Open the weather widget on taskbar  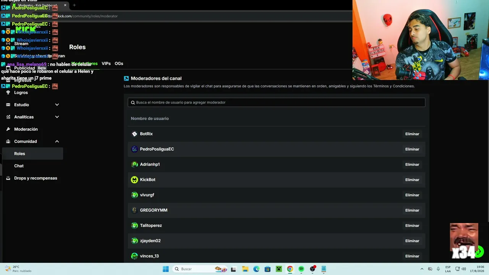coord(18,269)
